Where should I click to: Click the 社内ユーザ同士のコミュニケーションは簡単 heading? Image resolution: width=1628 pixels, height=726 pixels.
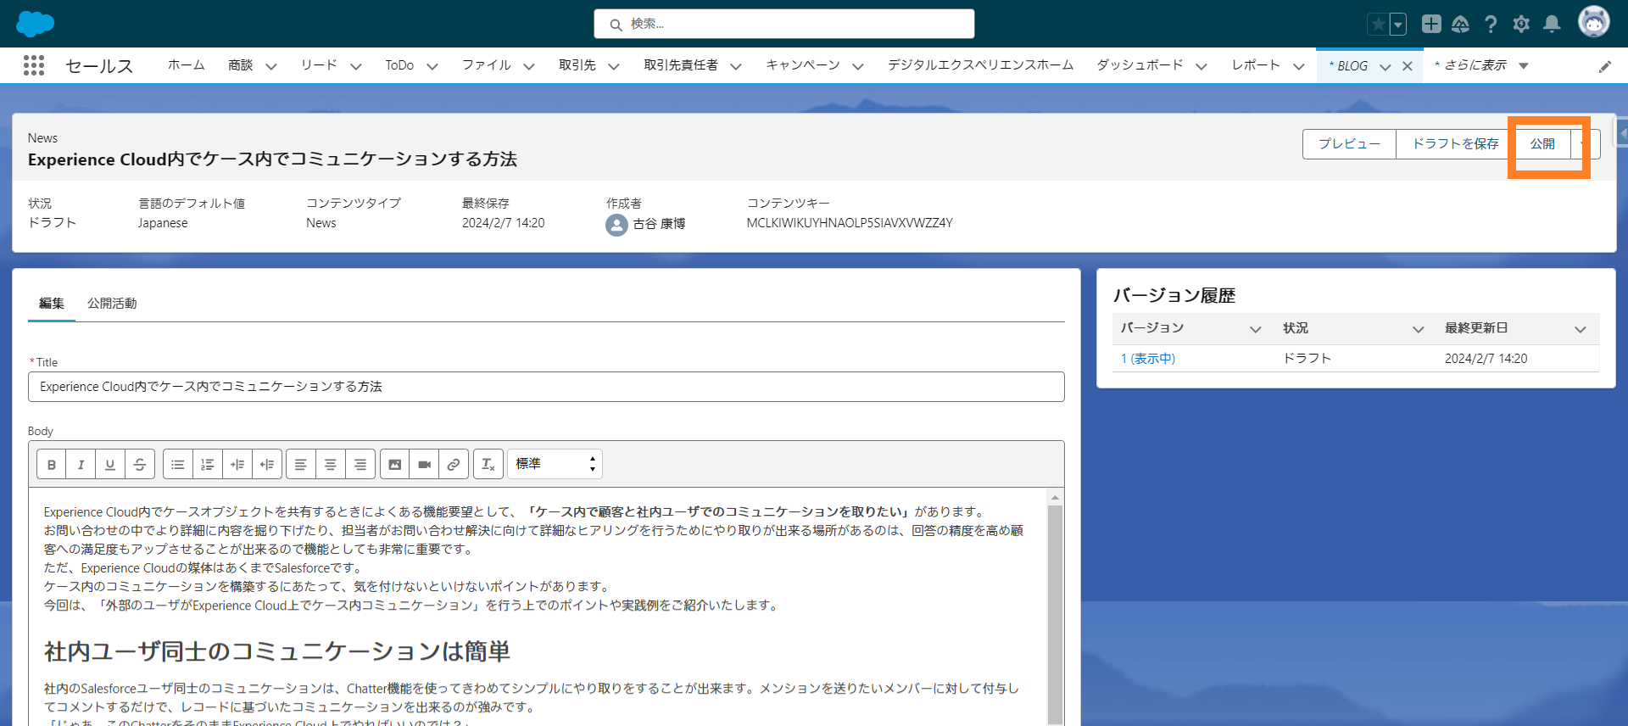(277, 651)
